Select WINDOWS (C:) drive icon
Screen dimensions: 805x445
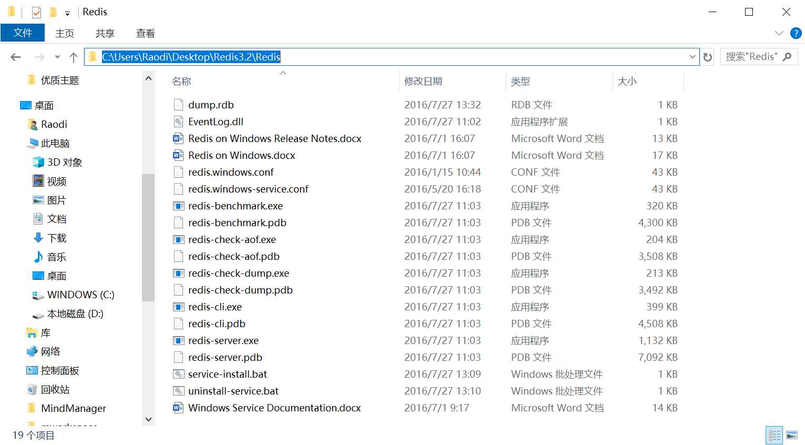(38, 295)
